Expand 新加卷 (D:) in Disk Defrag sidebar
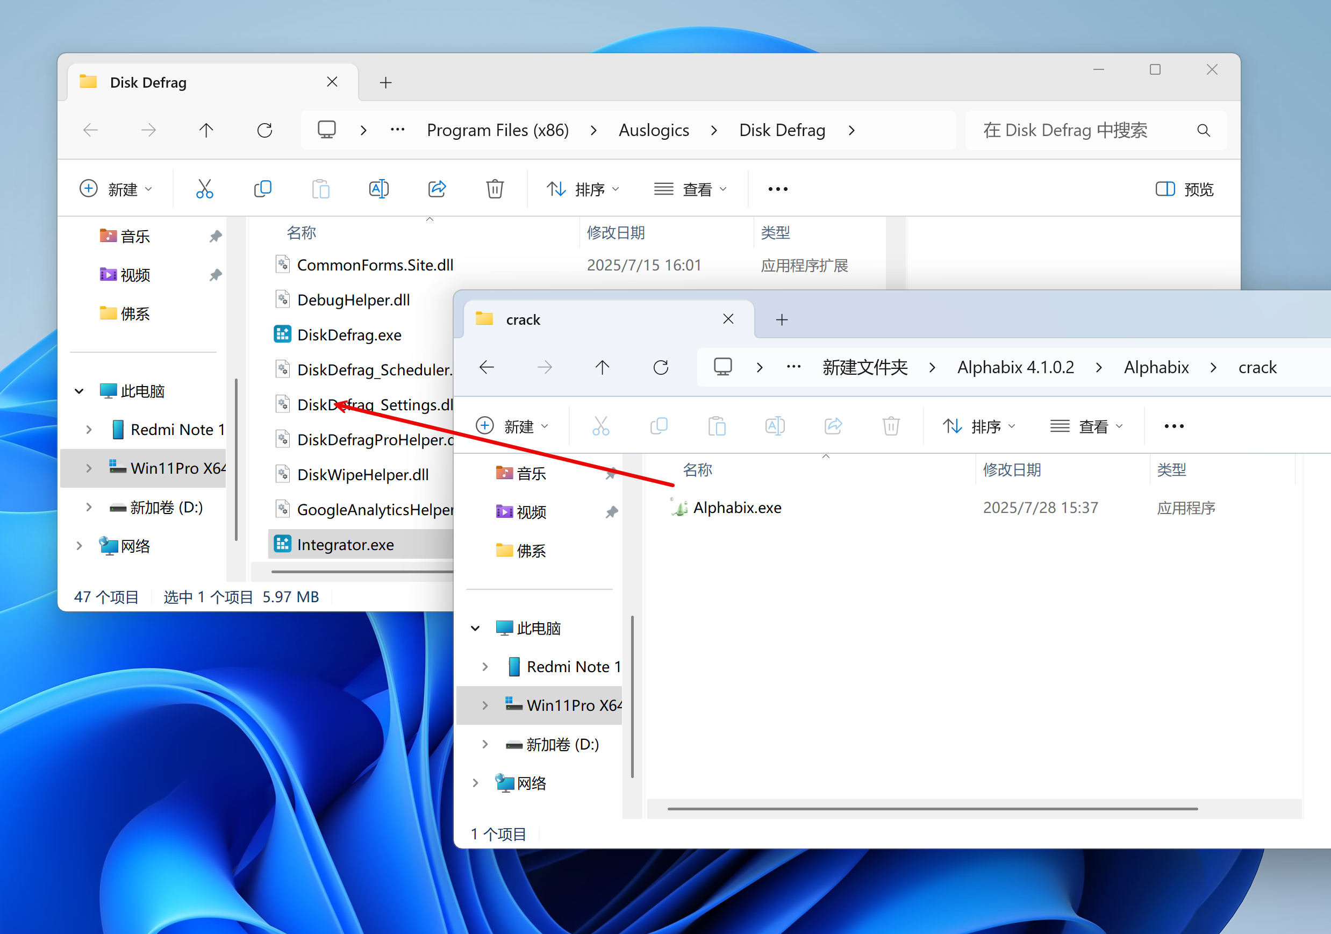 [x=89, y=507]
